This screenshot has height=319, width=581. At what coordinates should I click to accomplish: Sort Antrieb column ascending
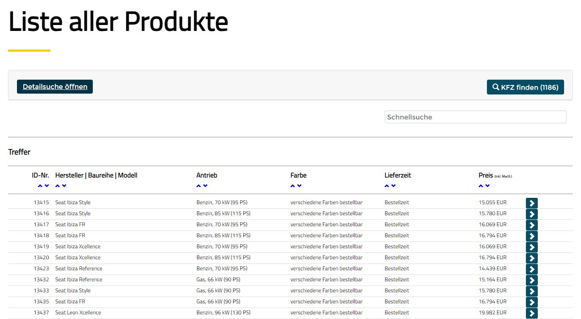[x=198, y=186]
